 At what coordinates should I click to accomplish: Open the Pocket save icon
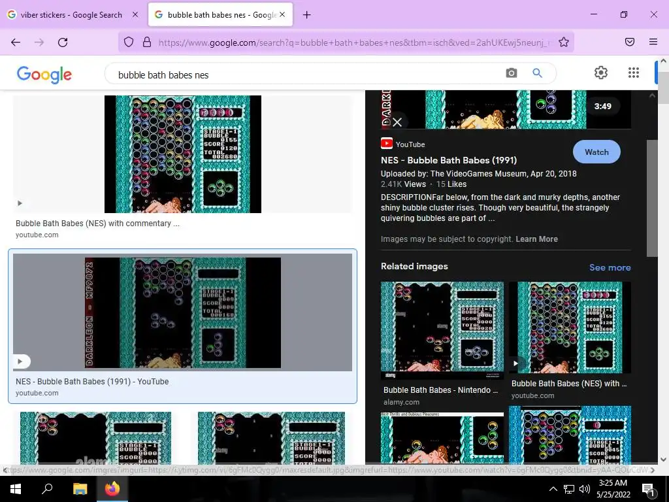point(630,42)
